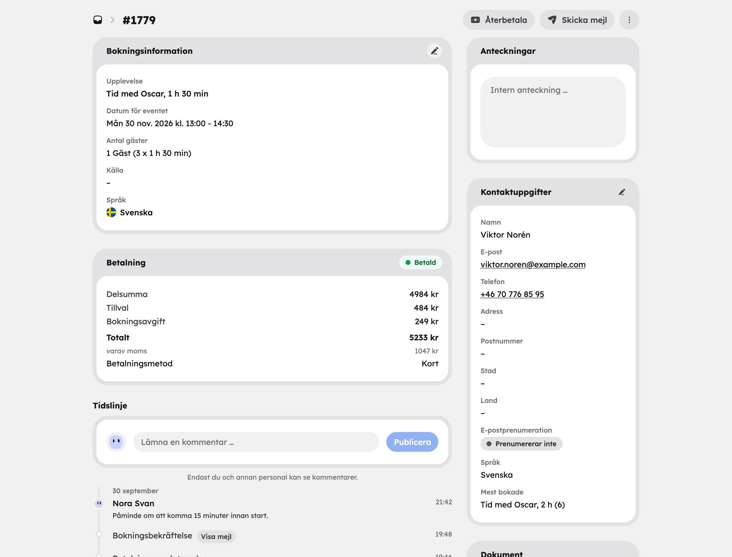The image size is (732, 557).
Task: Click the Nora Svan avatar in timeline
Action: [99, 503]
